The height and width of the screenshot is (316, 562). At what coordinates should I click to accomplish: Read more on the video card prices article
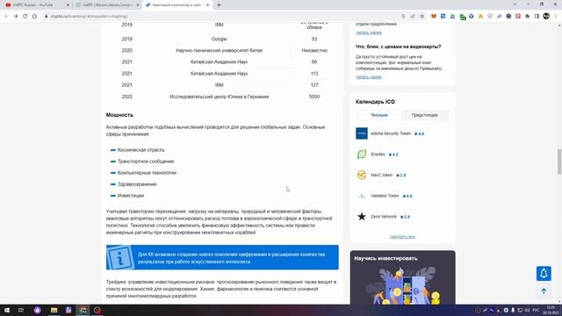point(369,77)
